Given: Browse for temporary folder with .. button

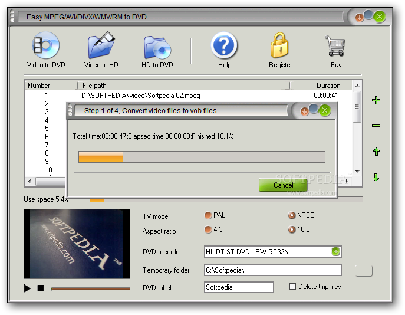Looking at the screenshot, I should tap(364, 271).
